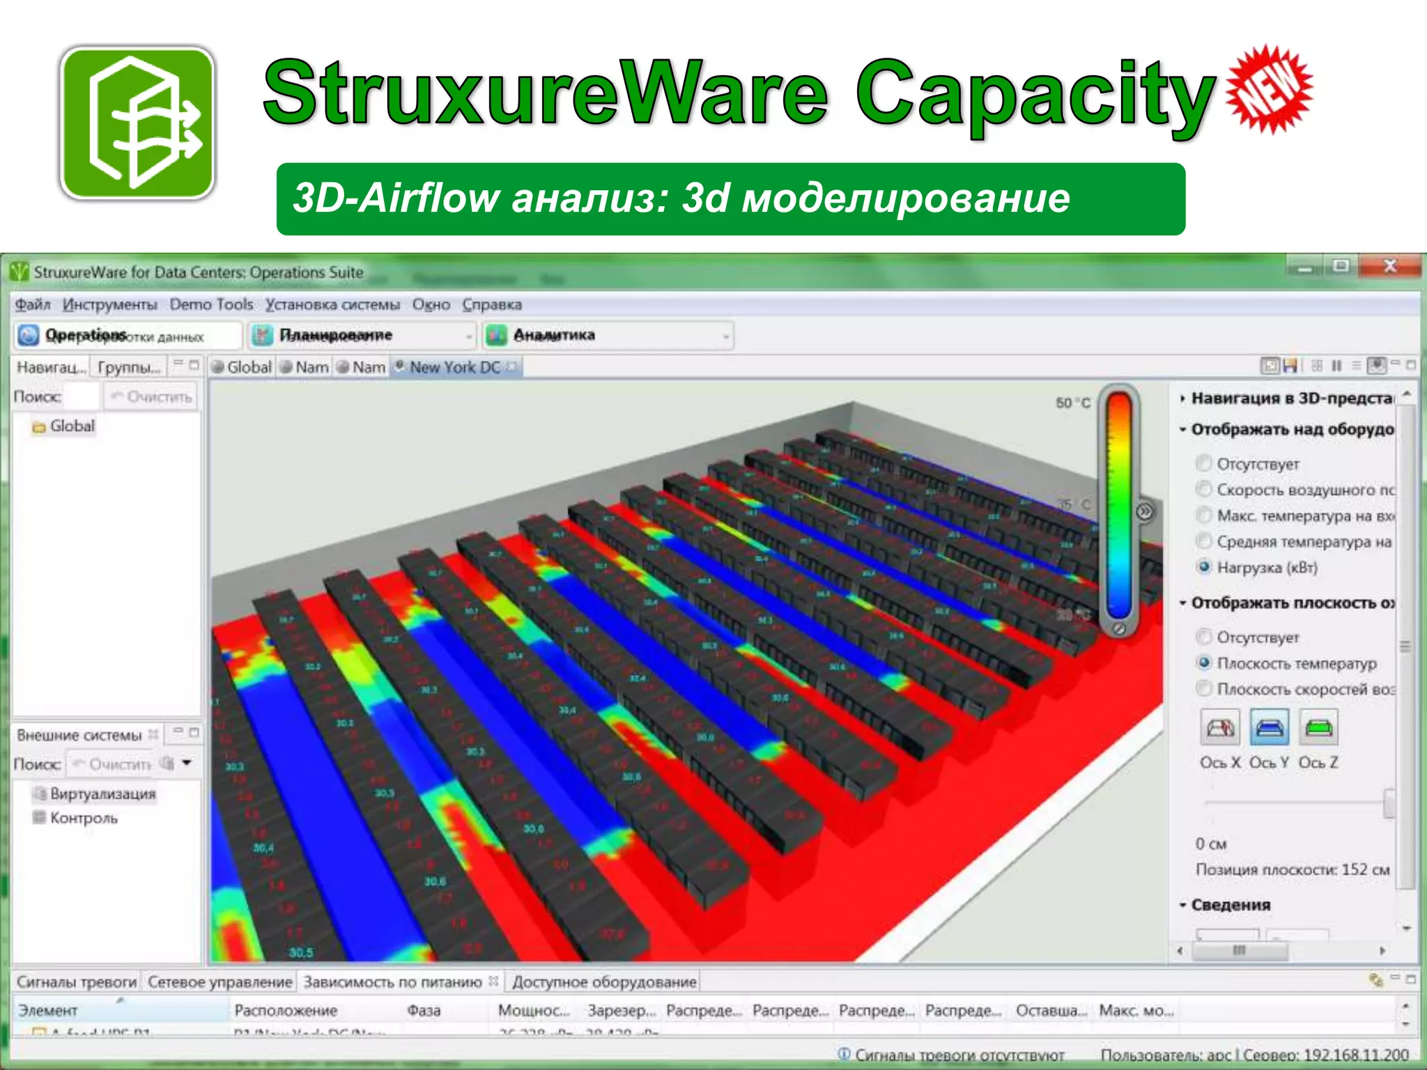This screenshot has width=1427, height=1070.
Task: Open the Demo Tools menu
Action: (211, 304)
